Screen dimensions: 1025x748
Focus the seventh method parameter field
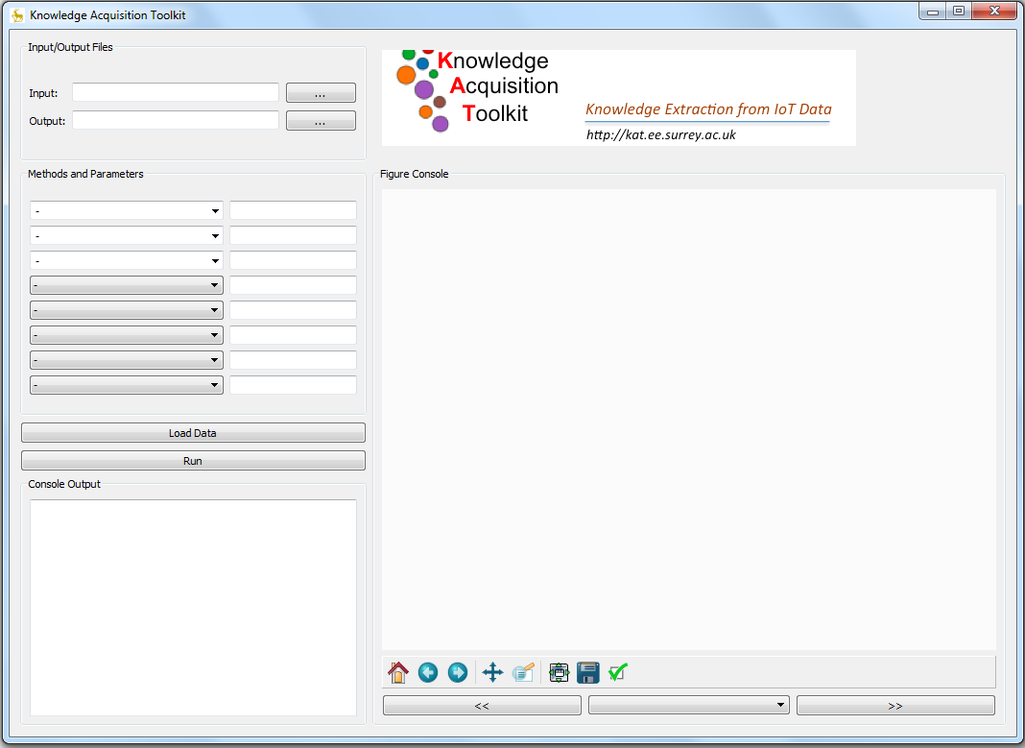click(293, 360)
